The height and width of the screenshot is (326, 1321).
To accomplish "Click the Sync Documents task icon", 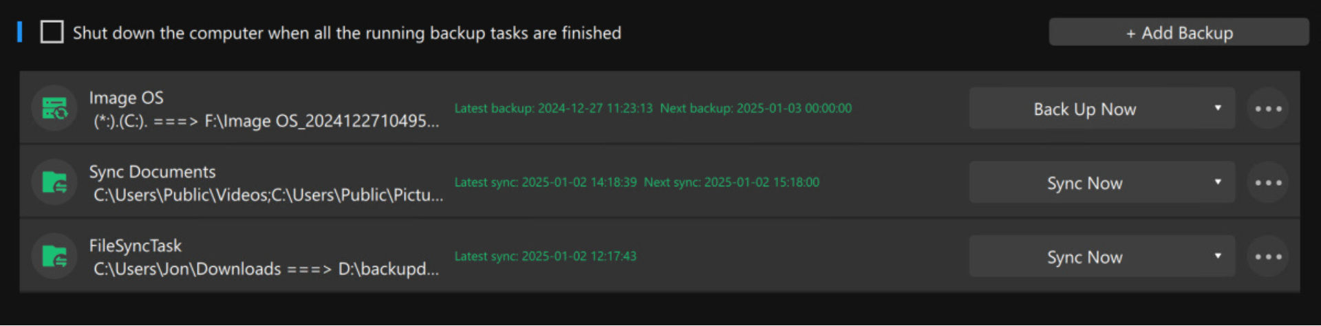I will coord(54,182).
